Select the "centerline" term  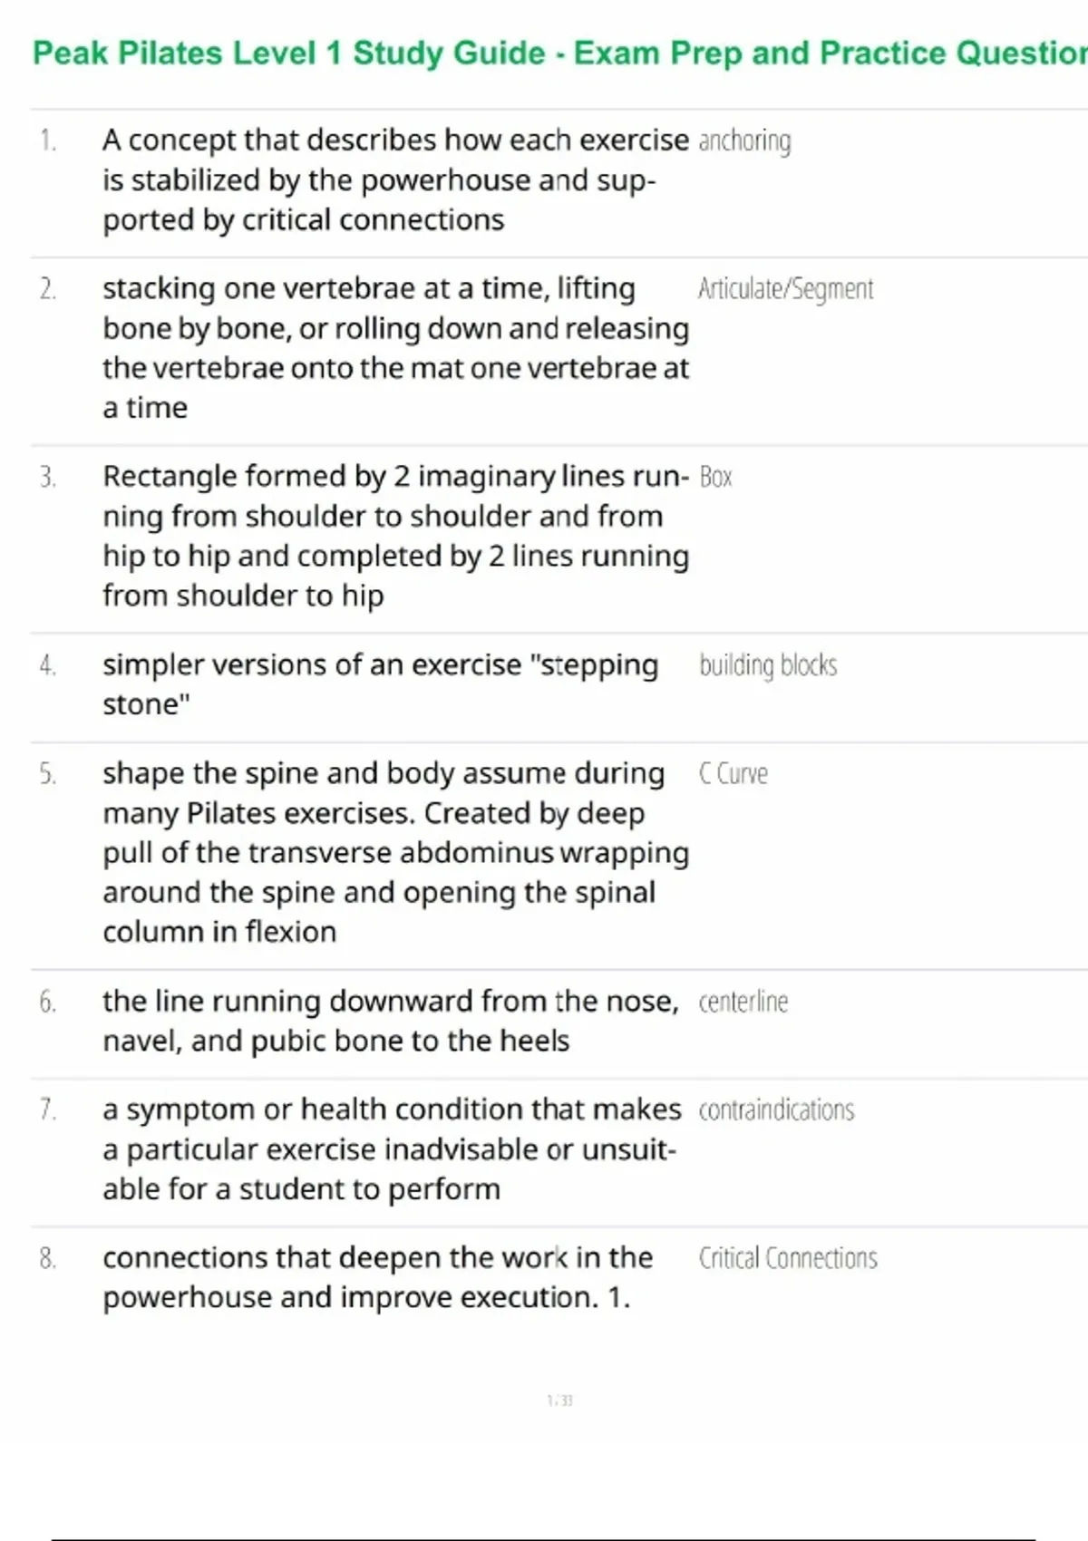tap(743, 1003)
